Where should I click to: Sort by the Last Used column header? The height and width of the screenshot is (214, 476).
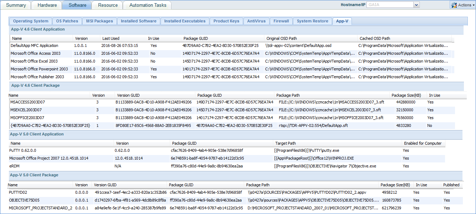(111, 38)
